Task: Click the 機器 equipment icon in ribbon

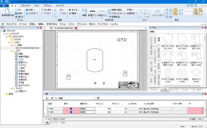Action: [x=84, y=11]
